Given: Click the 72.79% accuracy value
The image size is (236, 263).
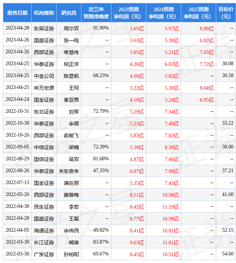Looking at the screenshot, I should 101,111.
